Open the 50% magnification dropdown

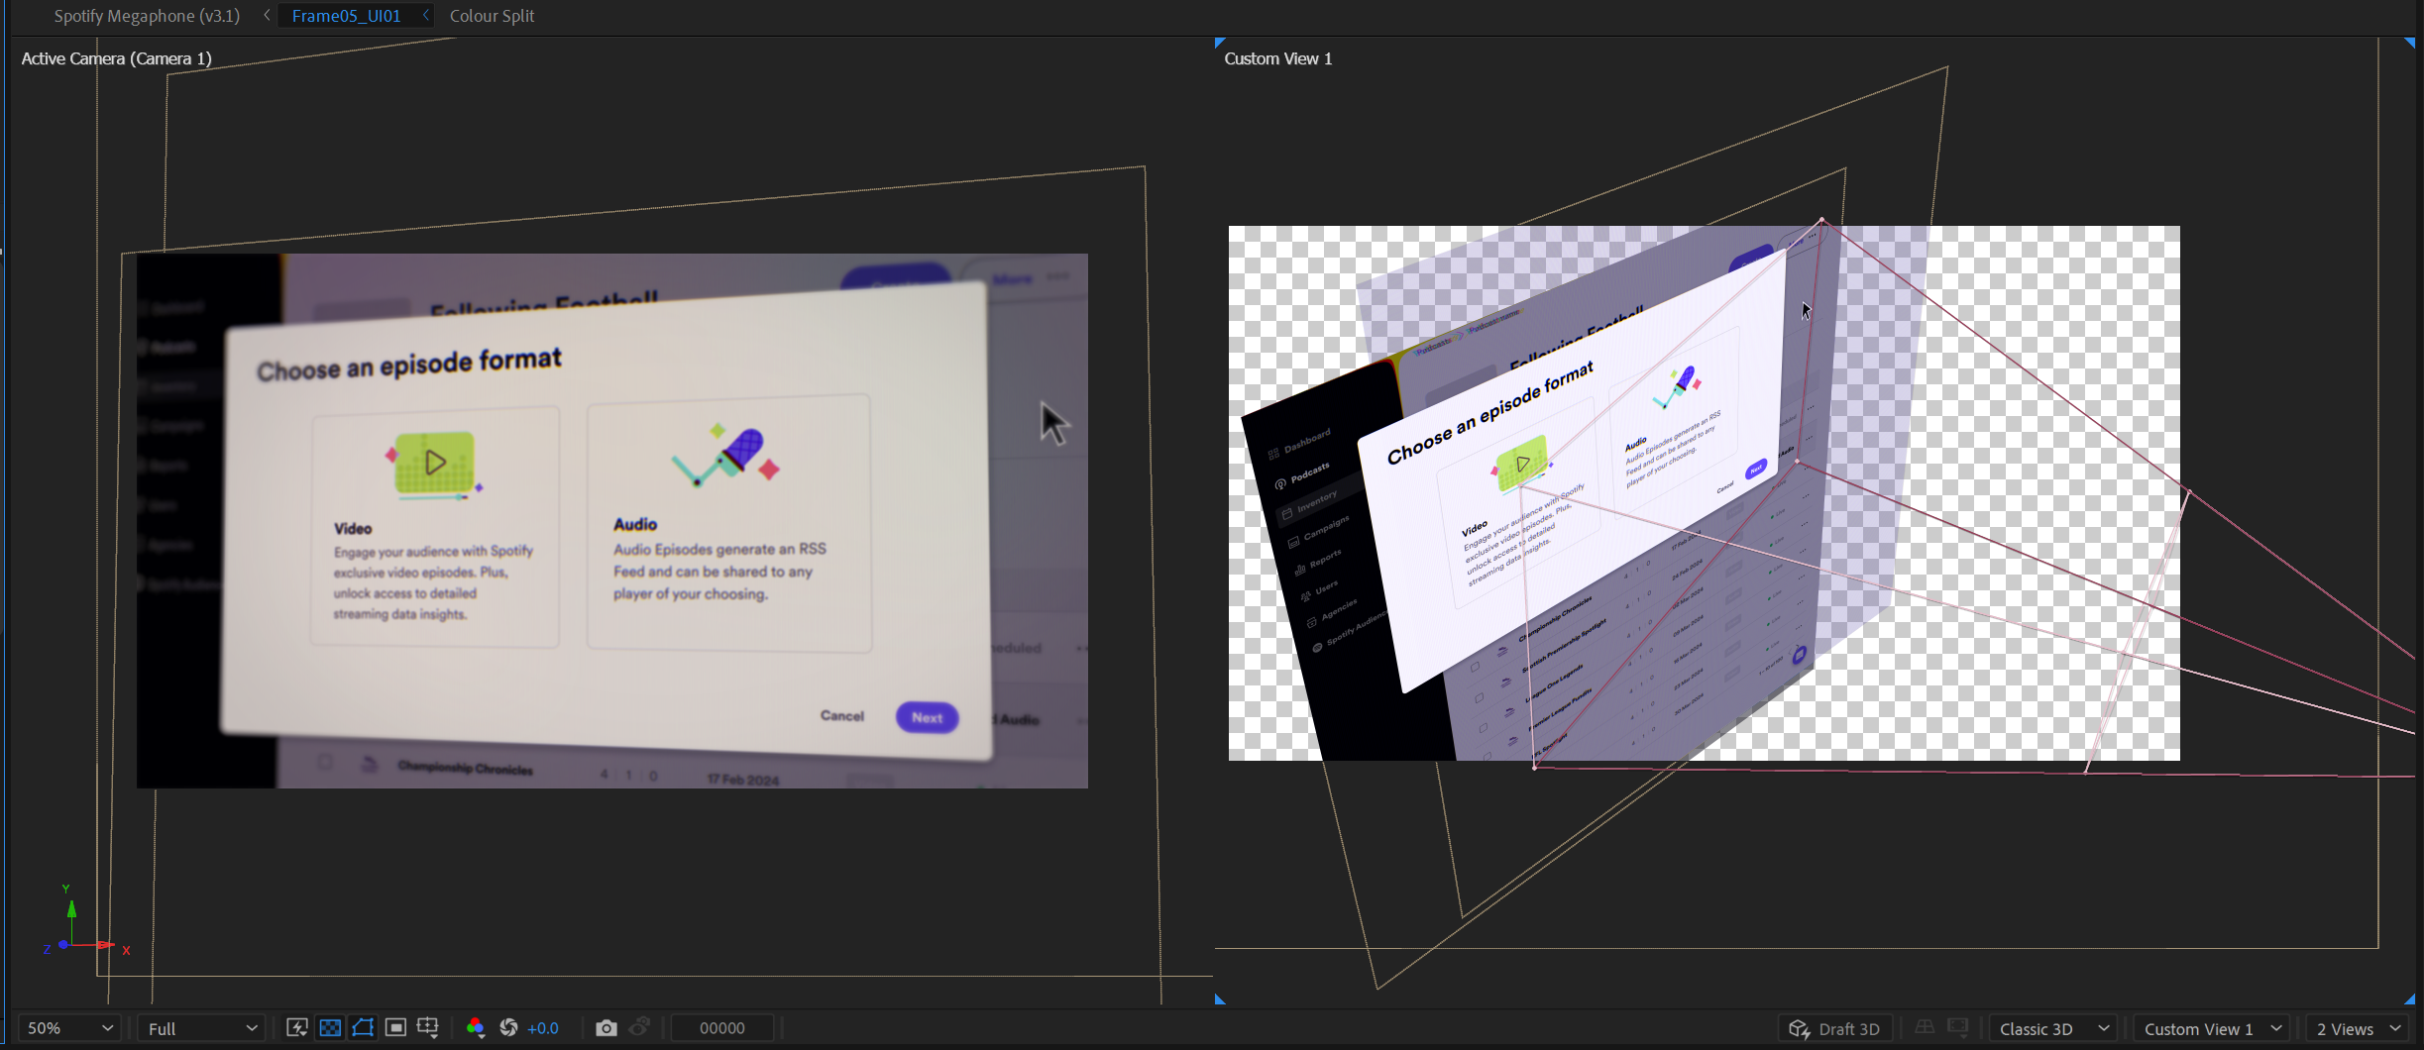[68, 1028]
